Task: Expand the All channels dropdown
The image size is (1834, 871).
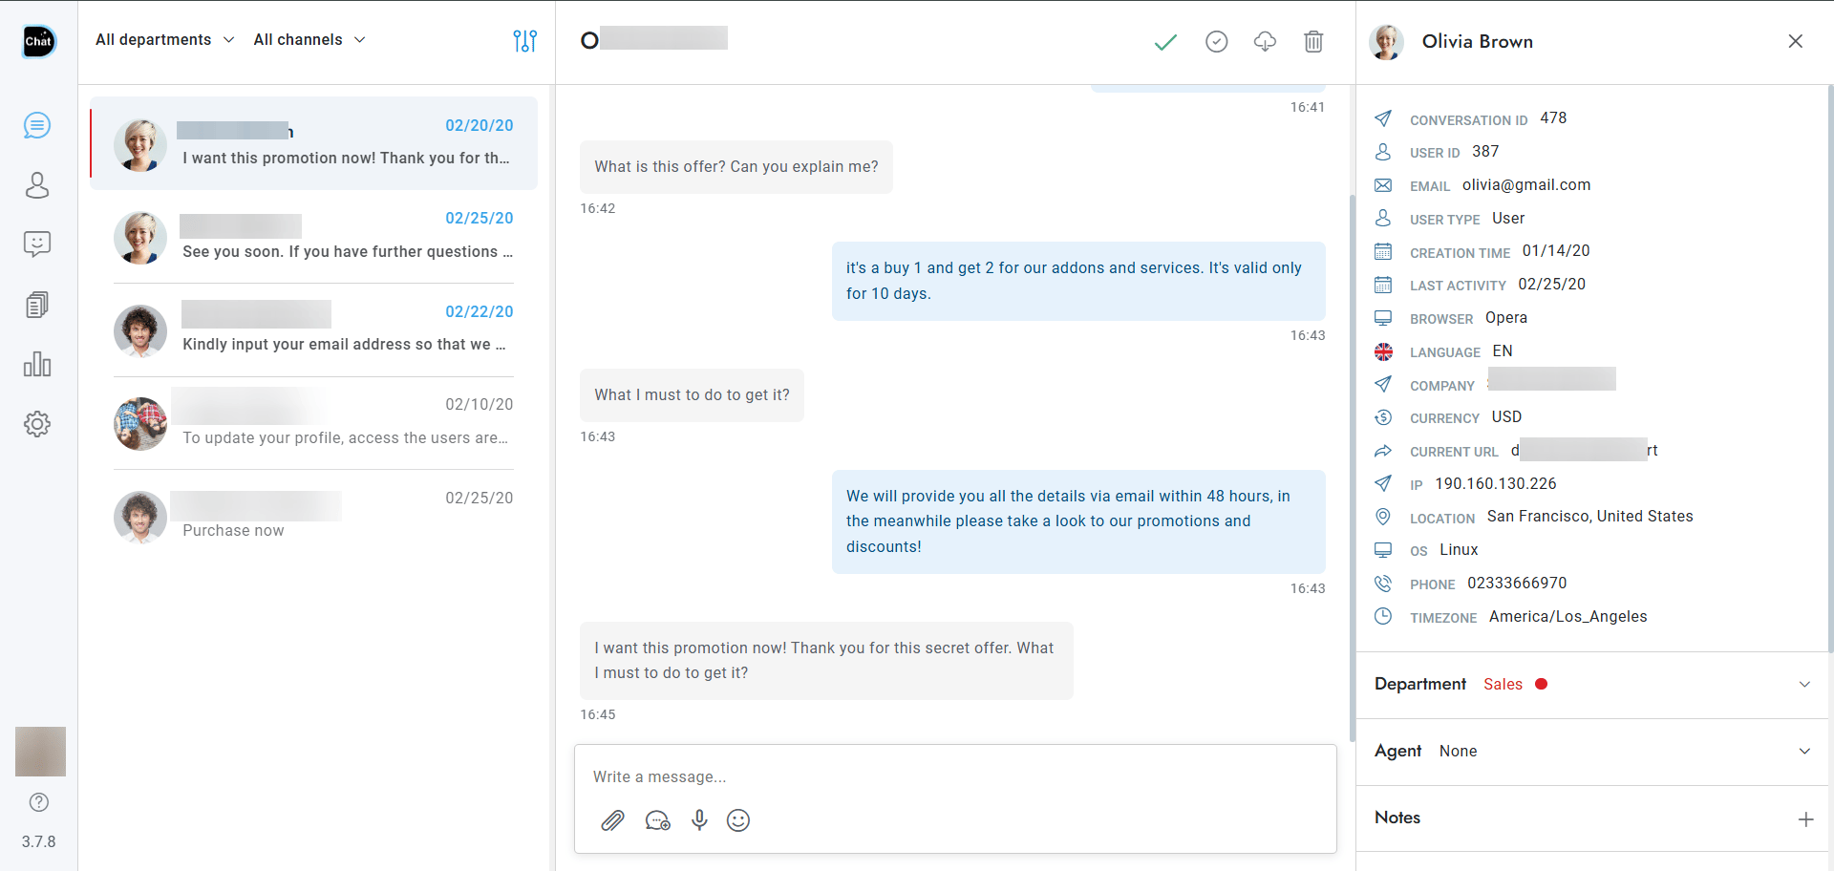Action: point(309,39)
